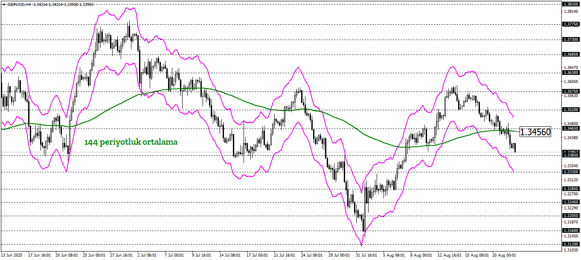Click the 1.36470 price scale value

pyautogui.click(x=571, y=68)
